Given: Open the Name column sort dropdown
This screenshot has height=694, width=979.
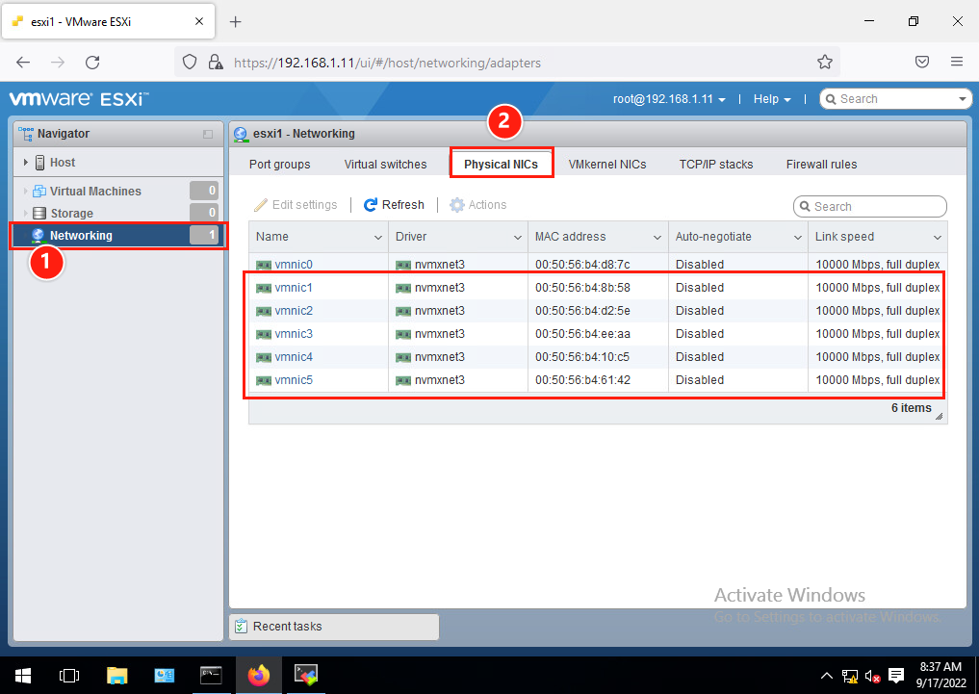Looking at the screenshot, I should pos(375,237).
